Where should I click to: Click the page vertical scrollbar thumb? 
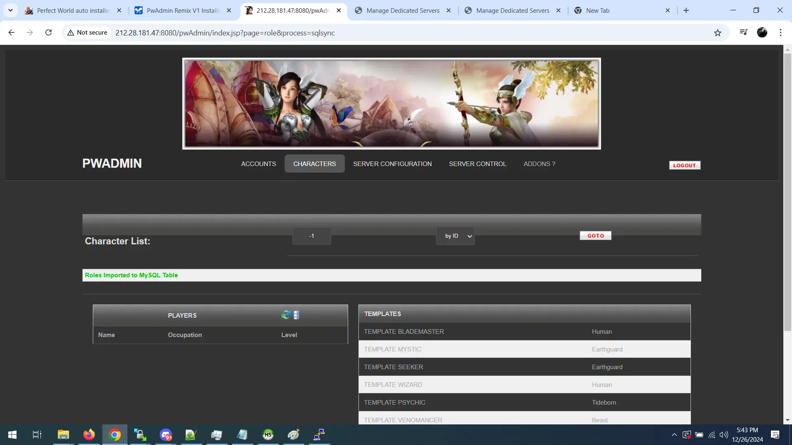pos(787,192)
